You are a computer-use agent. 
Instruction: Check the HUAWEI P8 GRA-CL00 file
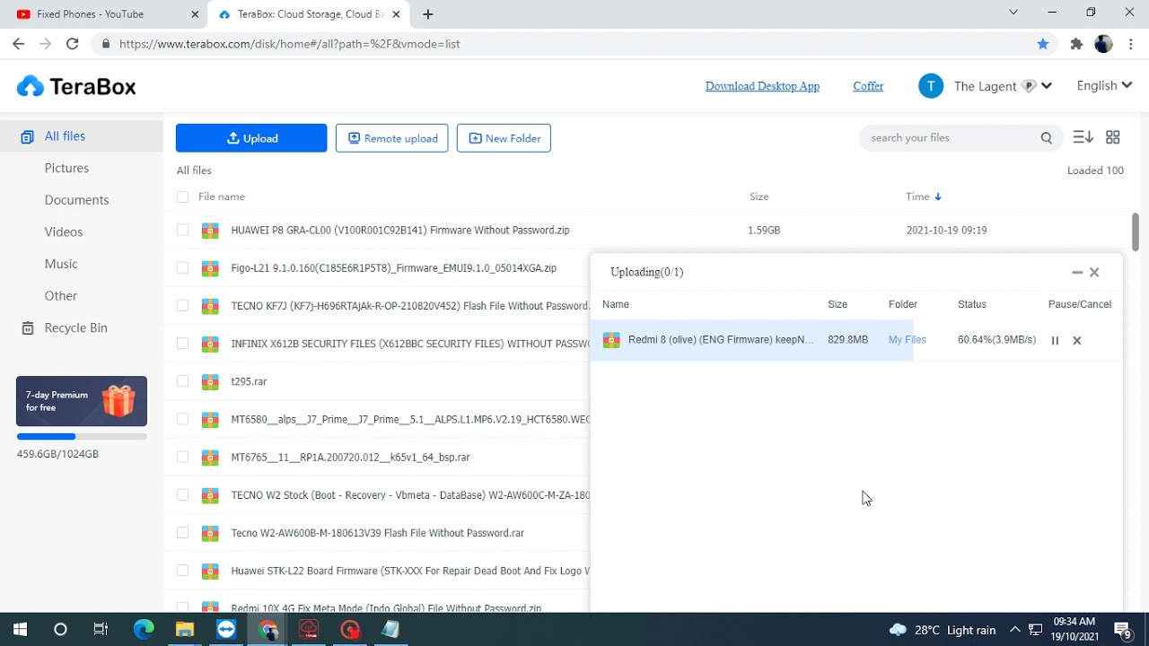(x=183, y=231)
